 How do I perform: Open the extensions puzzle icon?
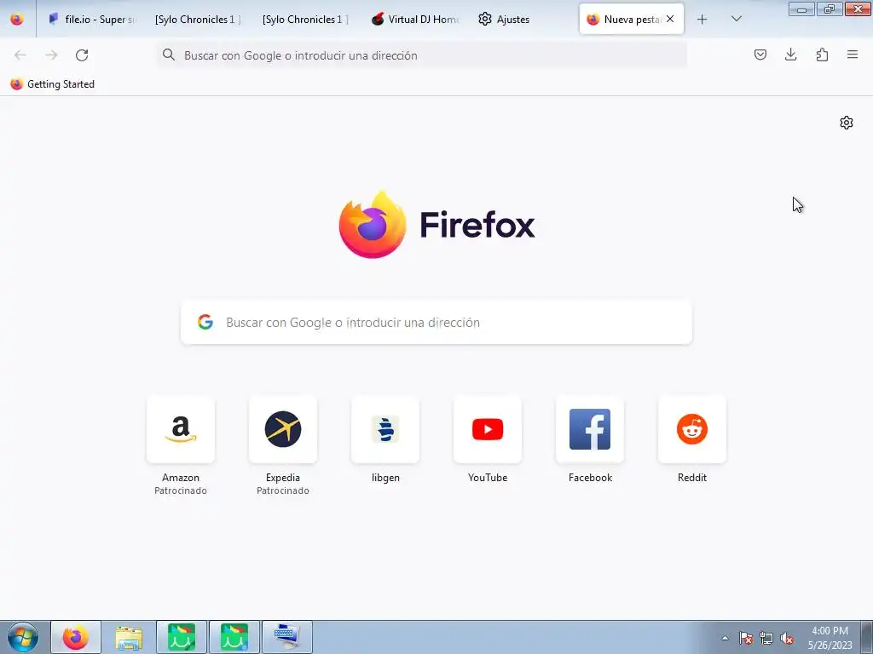(x=822, y=54)
